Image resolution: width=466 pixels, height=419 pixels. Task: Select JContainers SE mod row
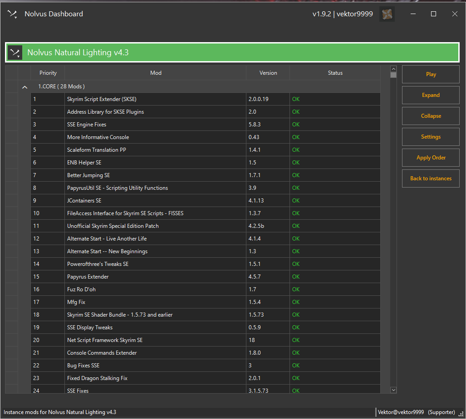point(206,201)
